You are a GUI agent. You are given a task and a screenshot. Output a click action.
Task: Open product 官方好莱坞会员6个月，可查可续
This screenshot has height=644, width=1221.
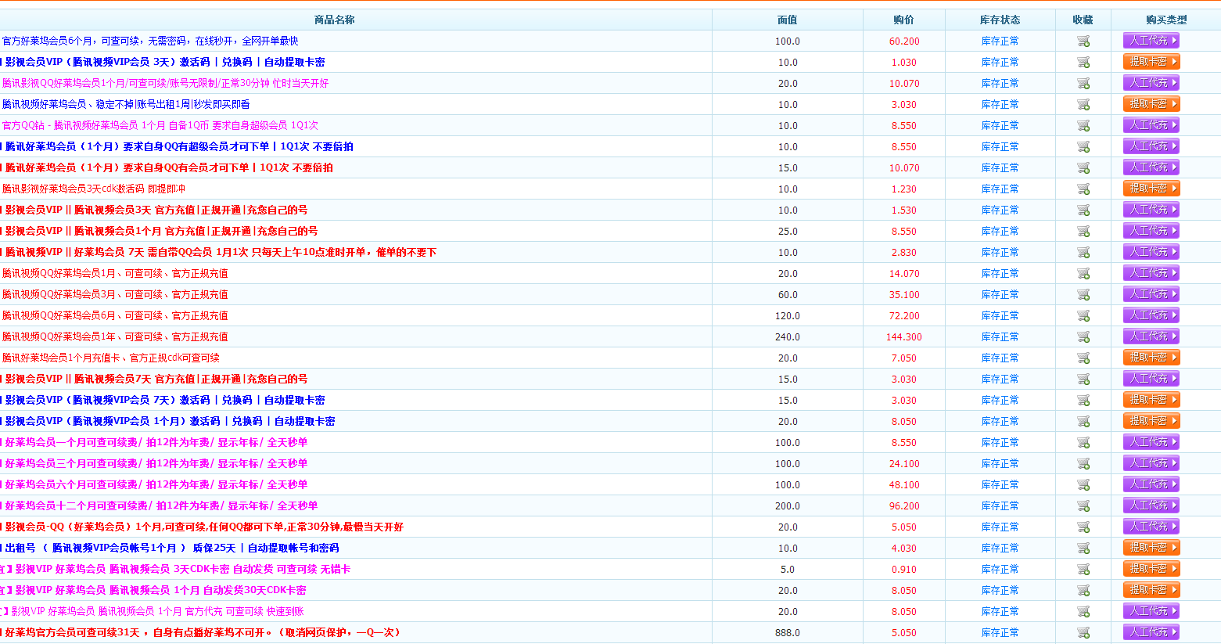(x=150, y=41)
